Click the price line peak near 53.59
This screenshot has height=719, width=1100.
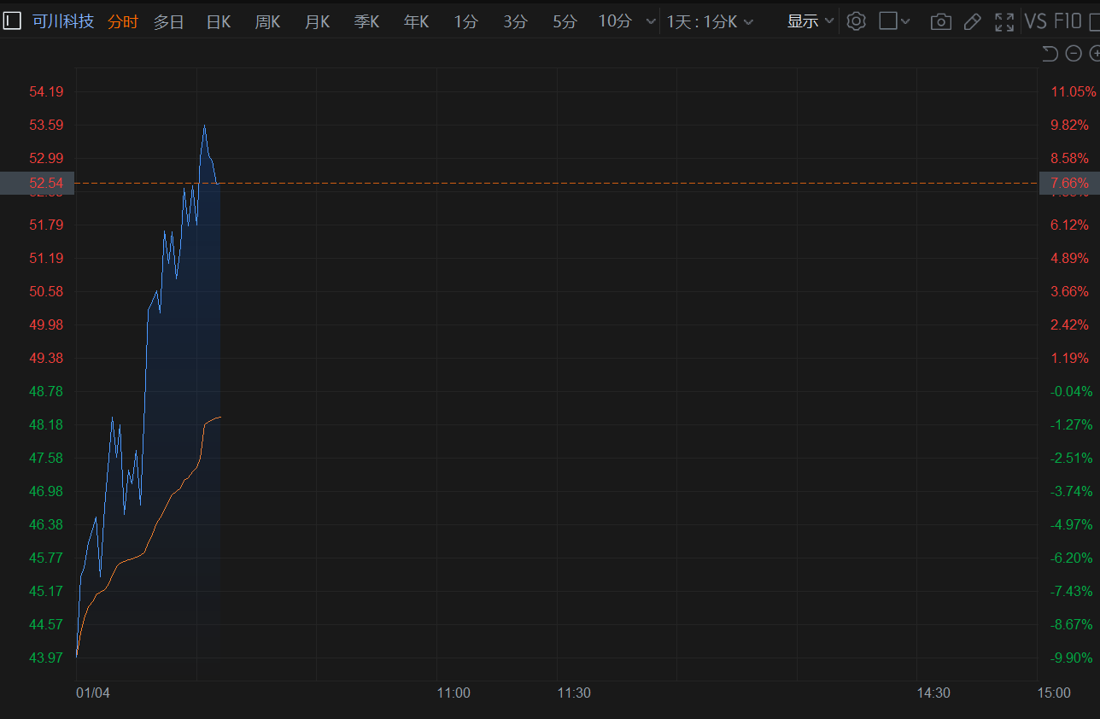pyautogui.click(x=204, y=126)
